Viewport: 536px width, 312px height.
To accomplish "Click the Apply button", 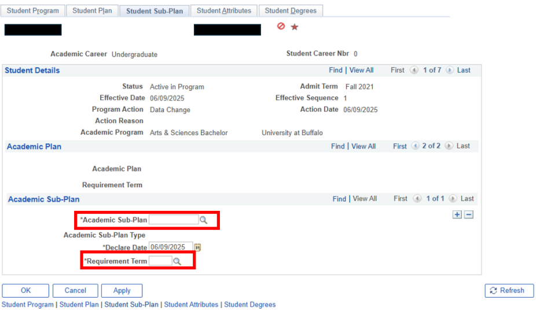I will click(x=122, y=291).
